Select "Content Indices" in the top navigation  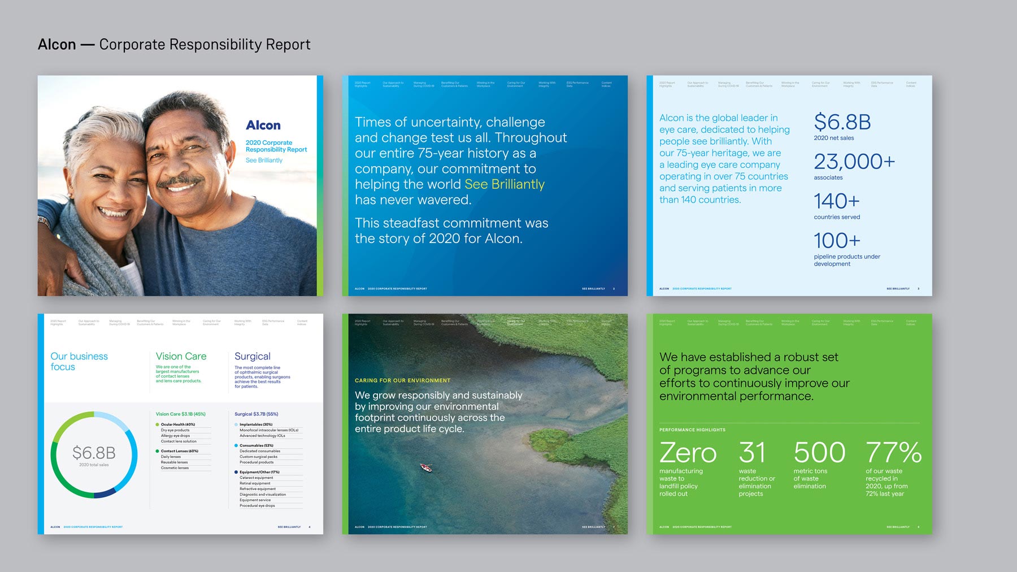click(606, 84)
